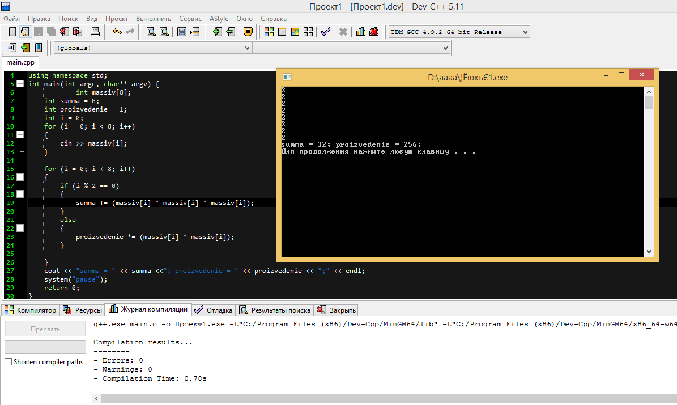Open the TDM-GCC 4.9.2 compiler set dropdown
Viewport: 677px width, 405px height.
459,32
